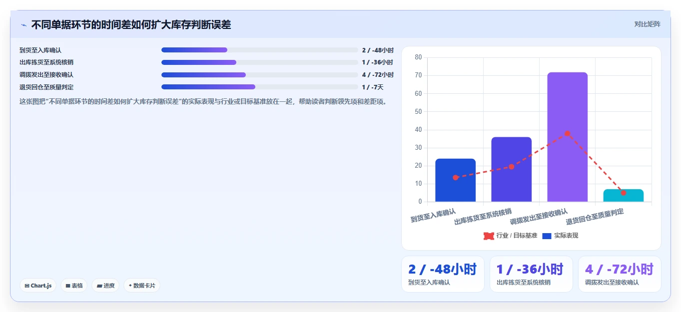Click the 数据卡片 tag chip

[x=142, y=286]
